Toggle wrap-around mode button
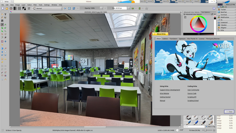 pos(147,8)
